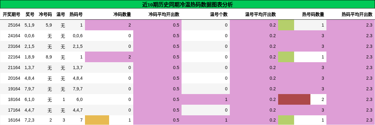Click the green bar in row 22164
Screen dimensions: 375x125
(286, 57)
